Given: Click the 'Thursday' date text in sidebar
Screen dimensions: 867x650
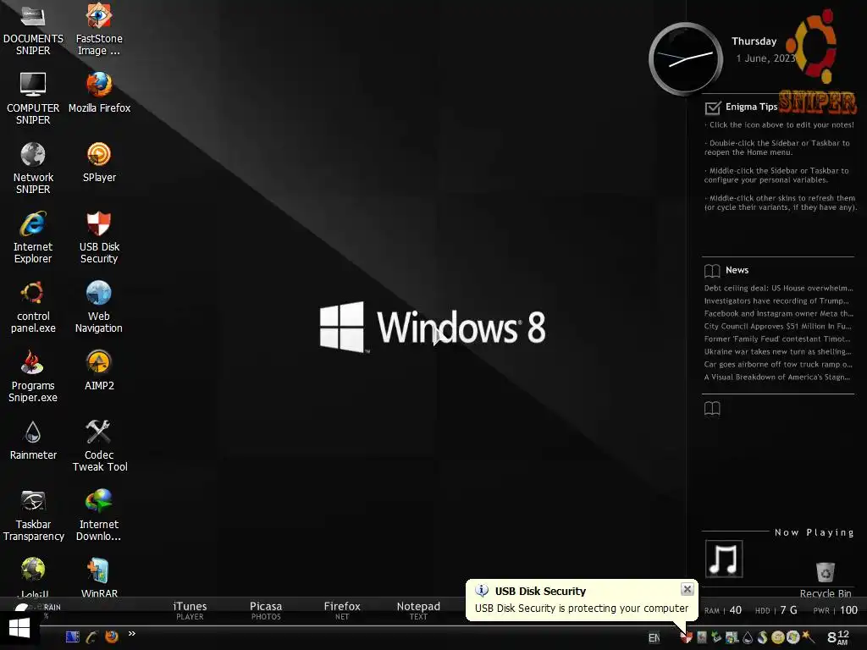Looking at the screenshot, I should [x=754, y=41].
